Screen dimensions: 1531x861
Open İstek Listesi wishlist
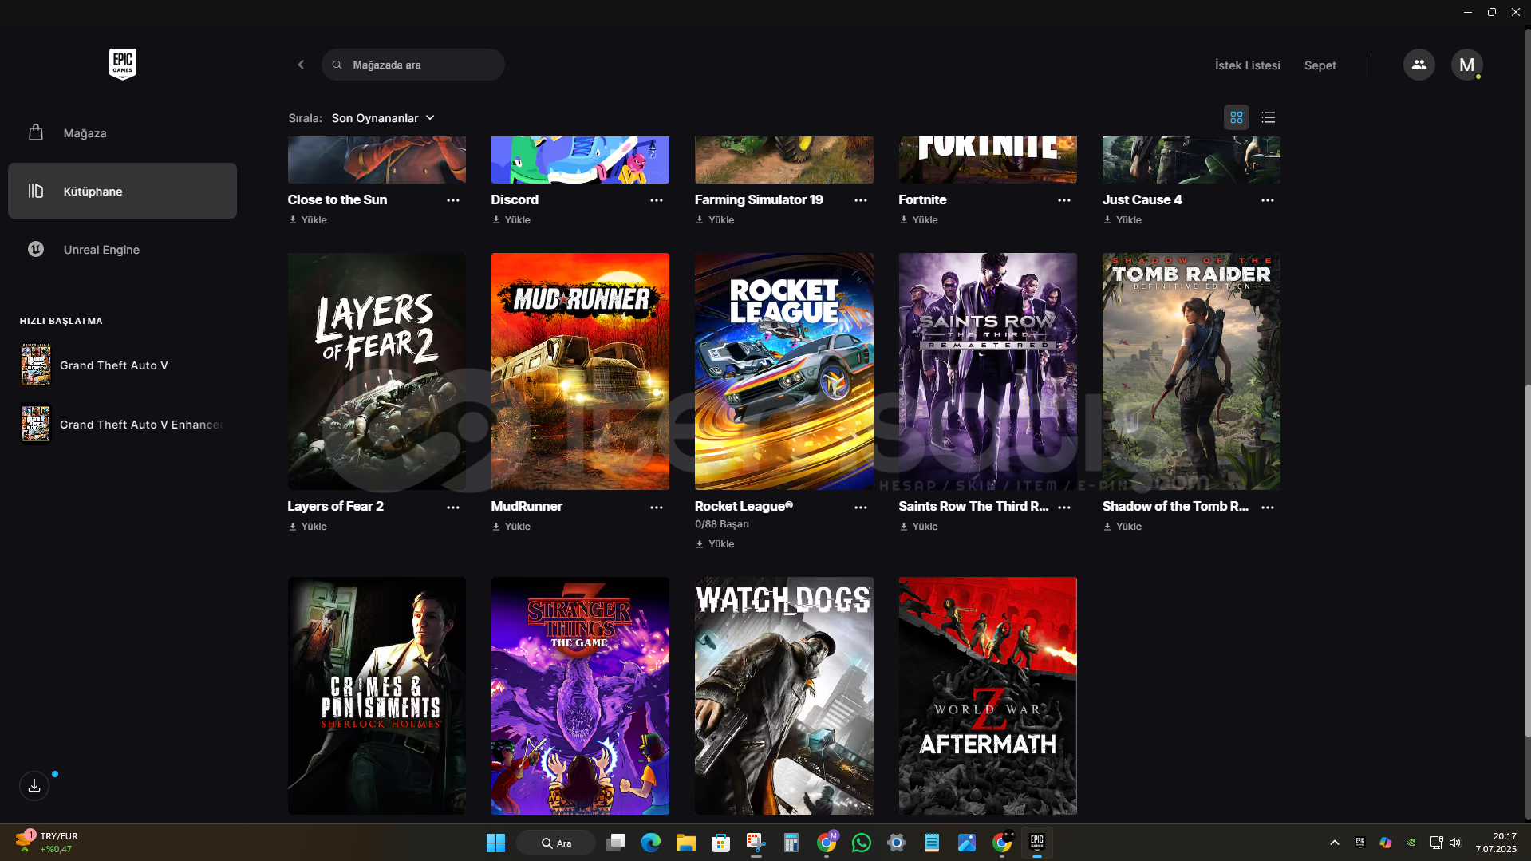click(1247, 65)
